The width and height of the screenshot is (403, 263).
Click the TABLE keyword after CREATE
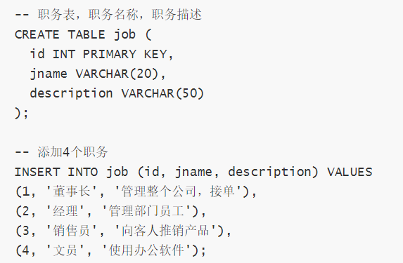[87, 35]
